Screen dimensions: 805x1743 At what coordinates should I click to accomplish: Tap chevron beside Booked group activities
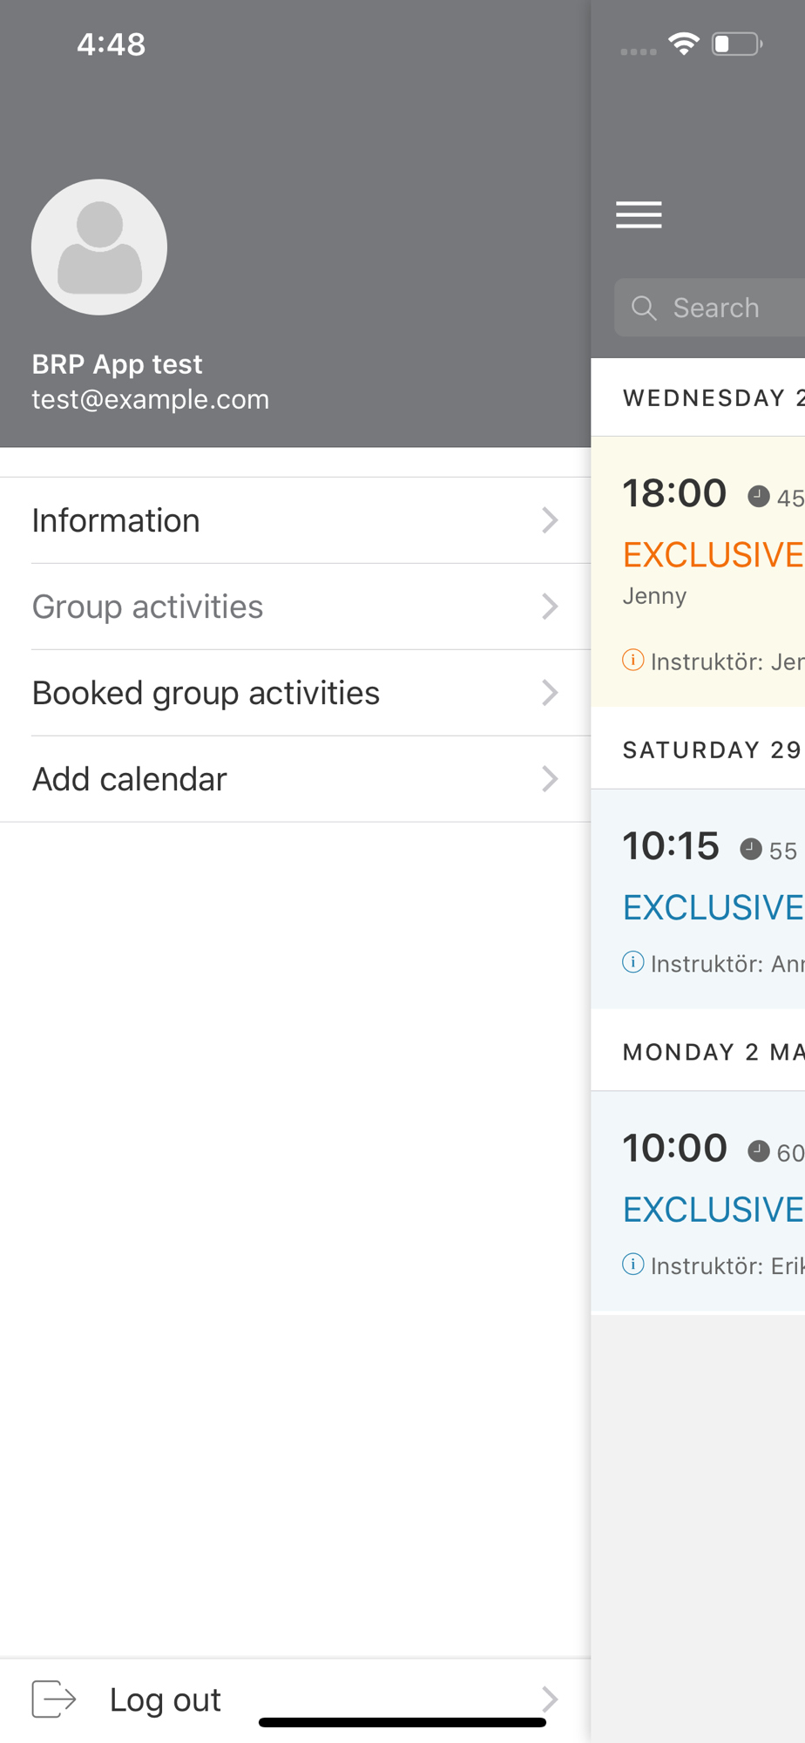(x=550, y=693)
